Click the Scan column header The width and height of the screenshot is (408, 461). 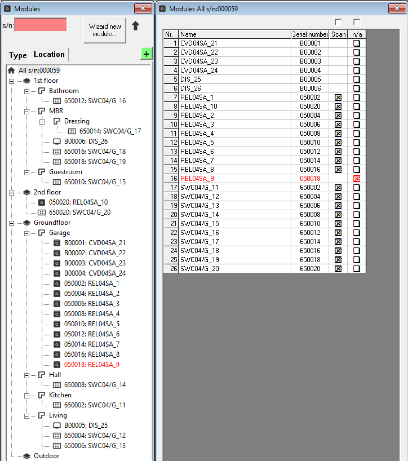tap(338, 34)
